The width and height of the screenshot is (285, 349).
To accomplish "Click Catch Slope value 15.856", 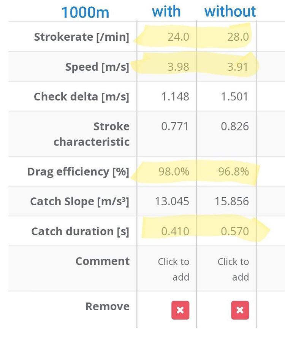I will [231, 201].
